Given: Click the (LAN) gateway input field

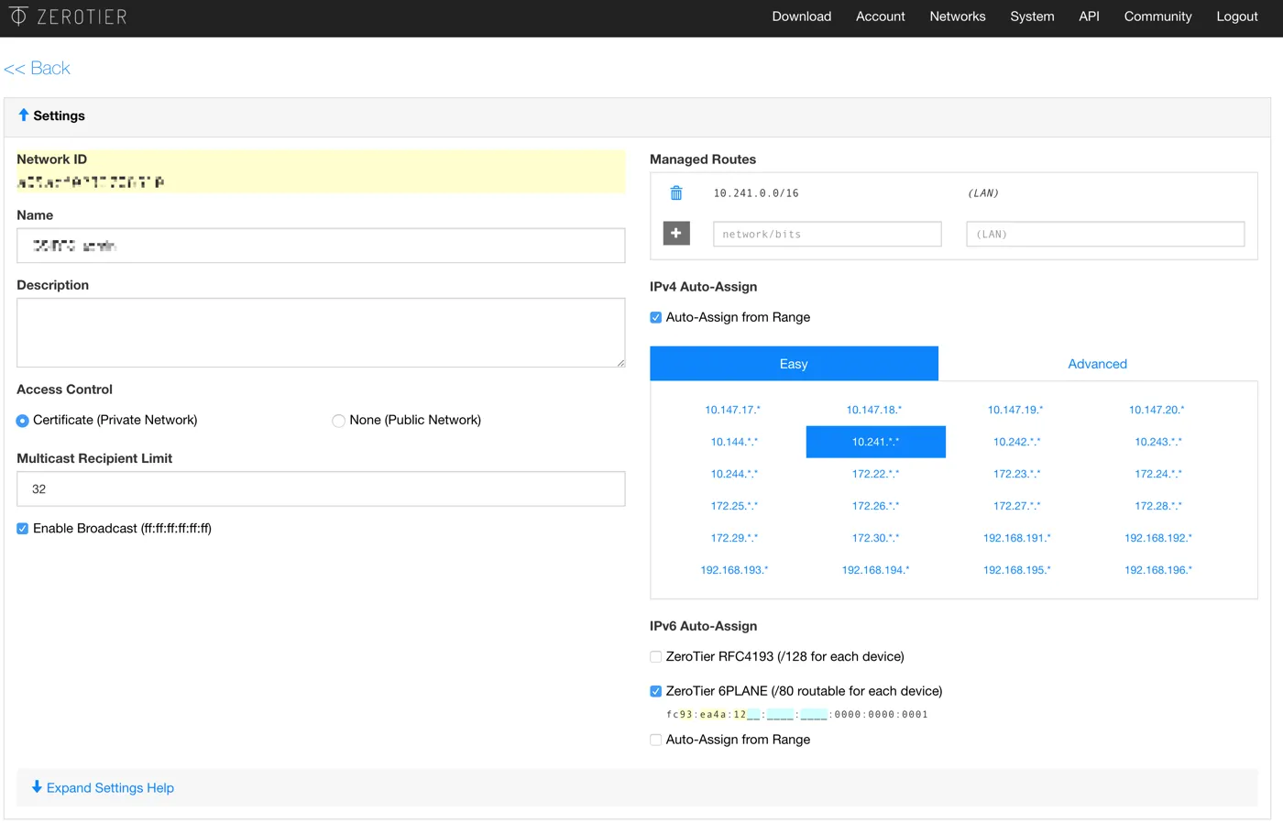Looking at the screenshot, I should point(1105,234).
